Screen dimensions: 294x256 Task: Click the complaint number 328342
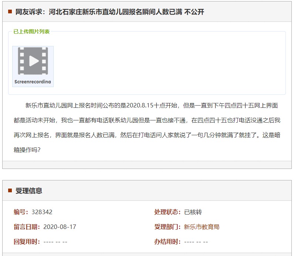[42, 212]
